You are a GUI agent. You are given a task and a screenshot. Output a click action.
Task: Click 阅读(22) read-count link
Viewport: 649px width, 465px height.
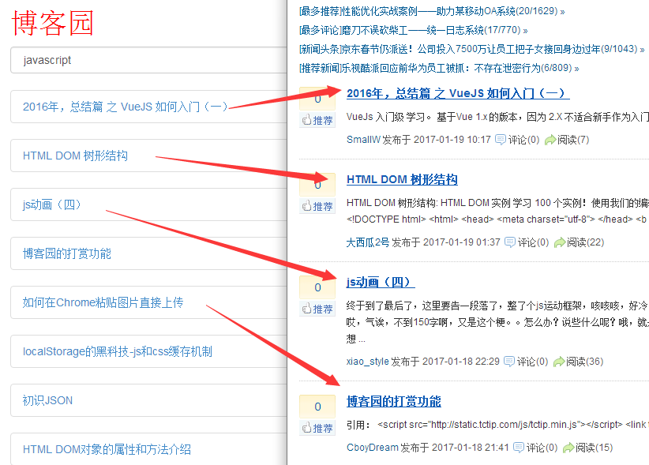pos(579,242)
